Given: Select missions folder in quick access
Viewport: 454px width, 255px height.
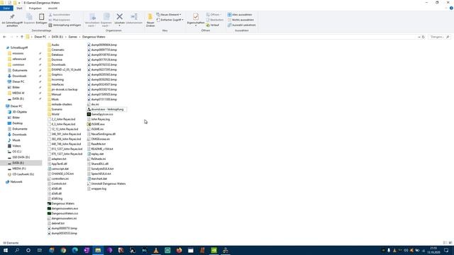Looking at the screenshot, I should (18, 54).
